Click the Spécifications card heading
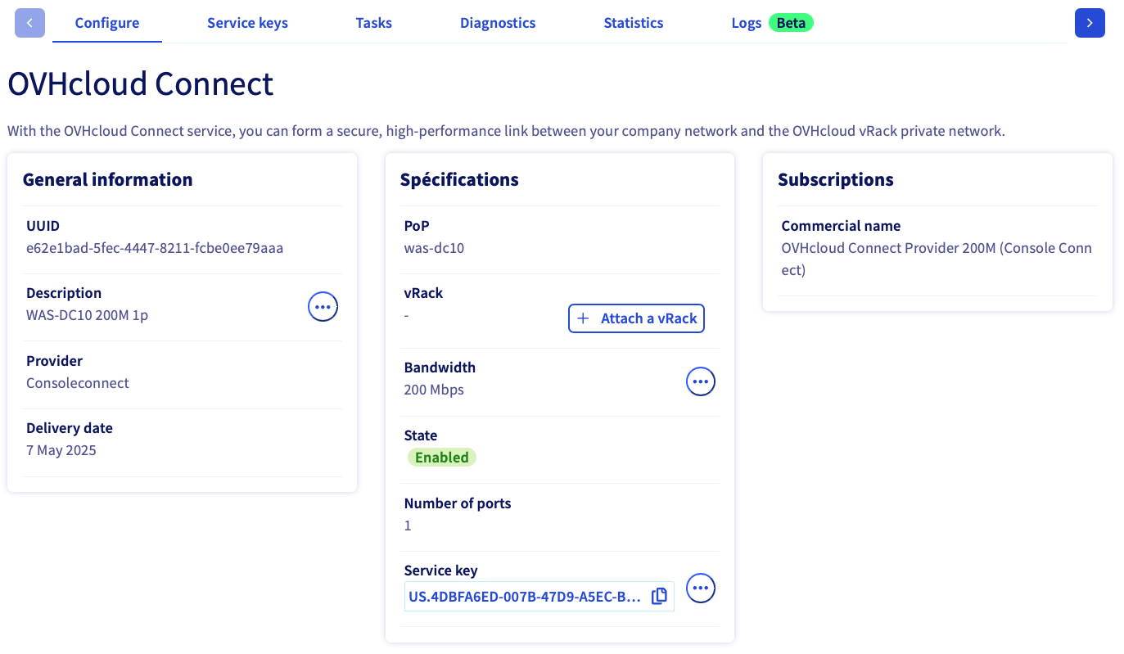The height and width of the screenshot is (654, 1124). point(459,179)
